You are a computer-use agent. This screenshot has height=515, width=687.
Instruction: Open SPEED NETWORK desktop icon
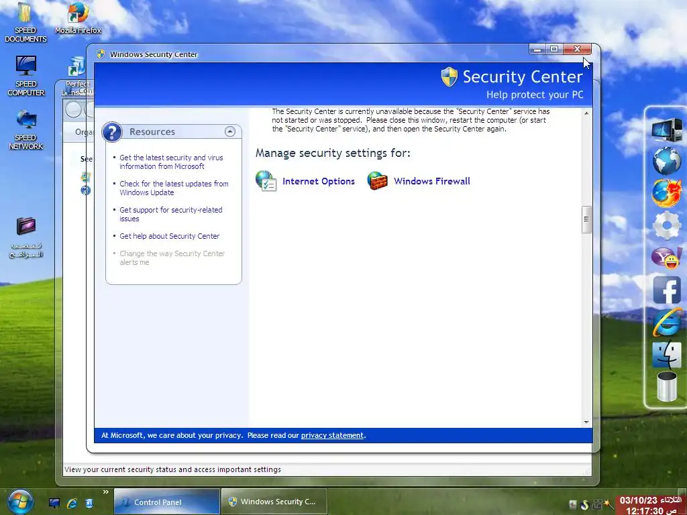point(26,129)
